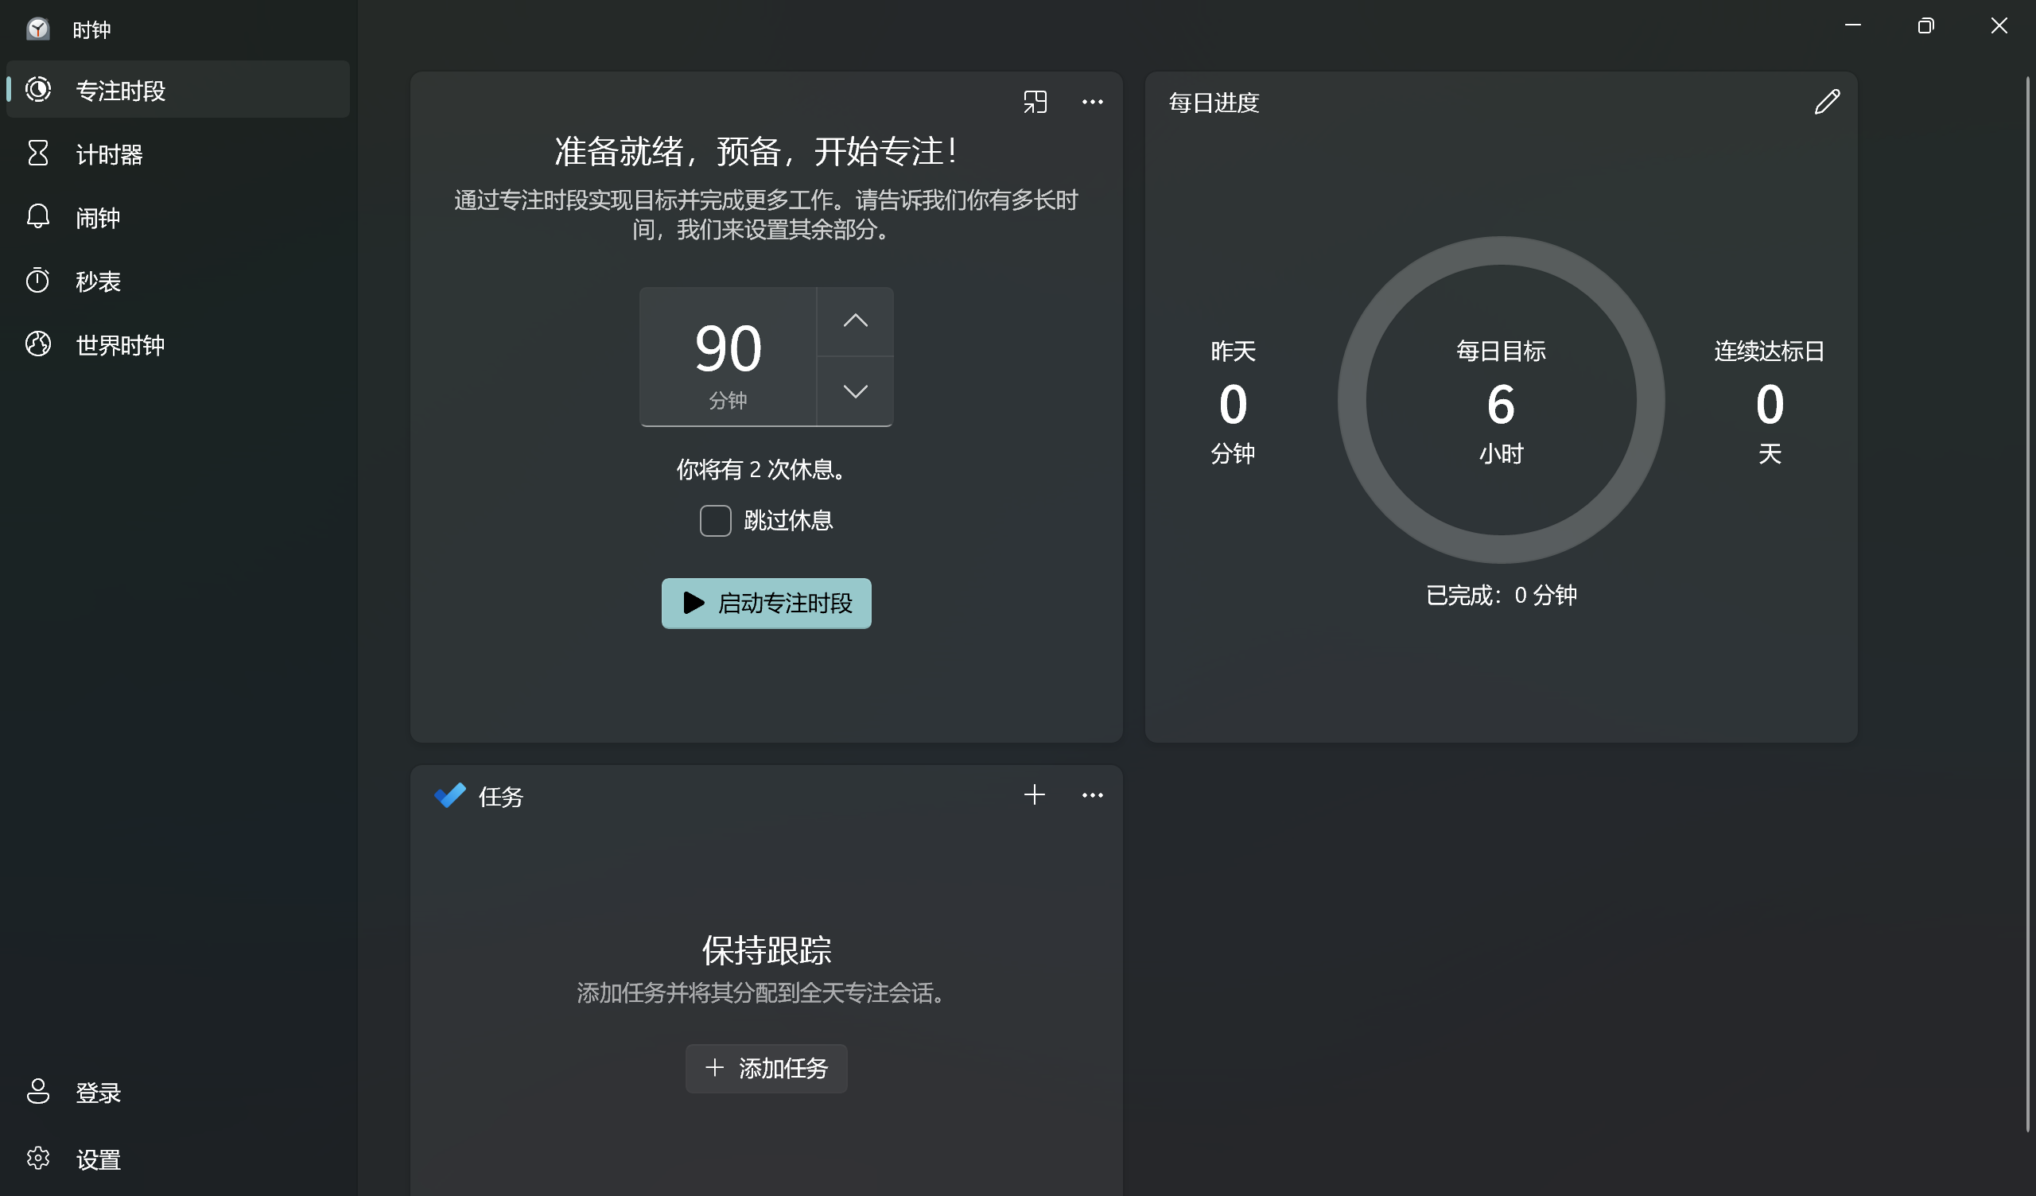Image resolution: width=2036 pixels, height=1196 pixels.
Task: Open the 任务 panel more options ellipsis
Action: [x=1092, y=795]
